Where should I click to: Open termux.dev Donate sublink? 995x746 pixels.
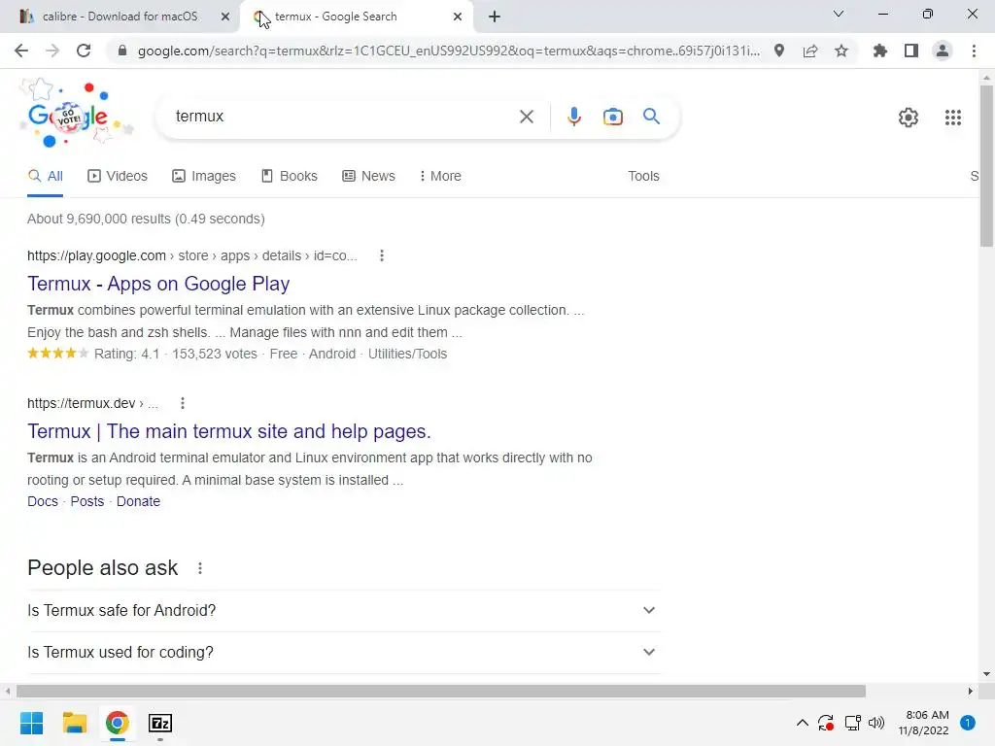click(x=138, y=501)
